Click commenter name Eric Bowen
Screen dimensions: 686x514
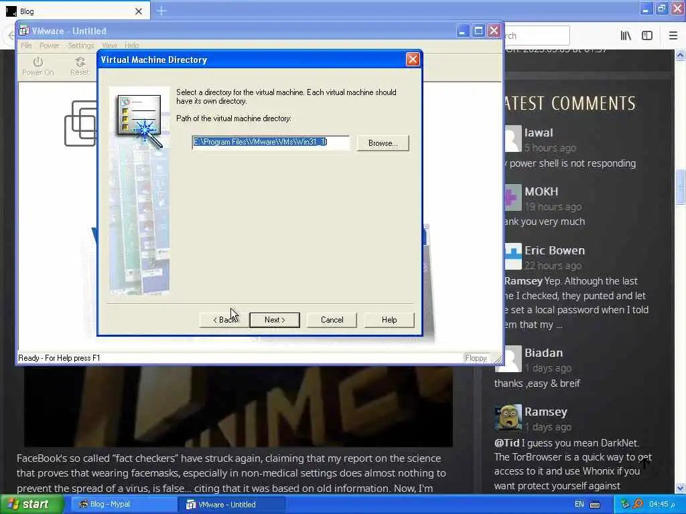[x=554, y=250]
